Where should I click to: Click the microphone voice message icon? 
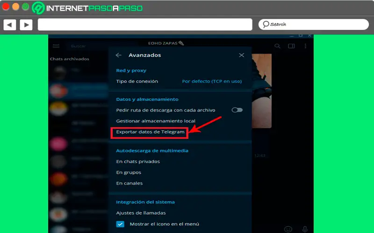pos(305,229)
